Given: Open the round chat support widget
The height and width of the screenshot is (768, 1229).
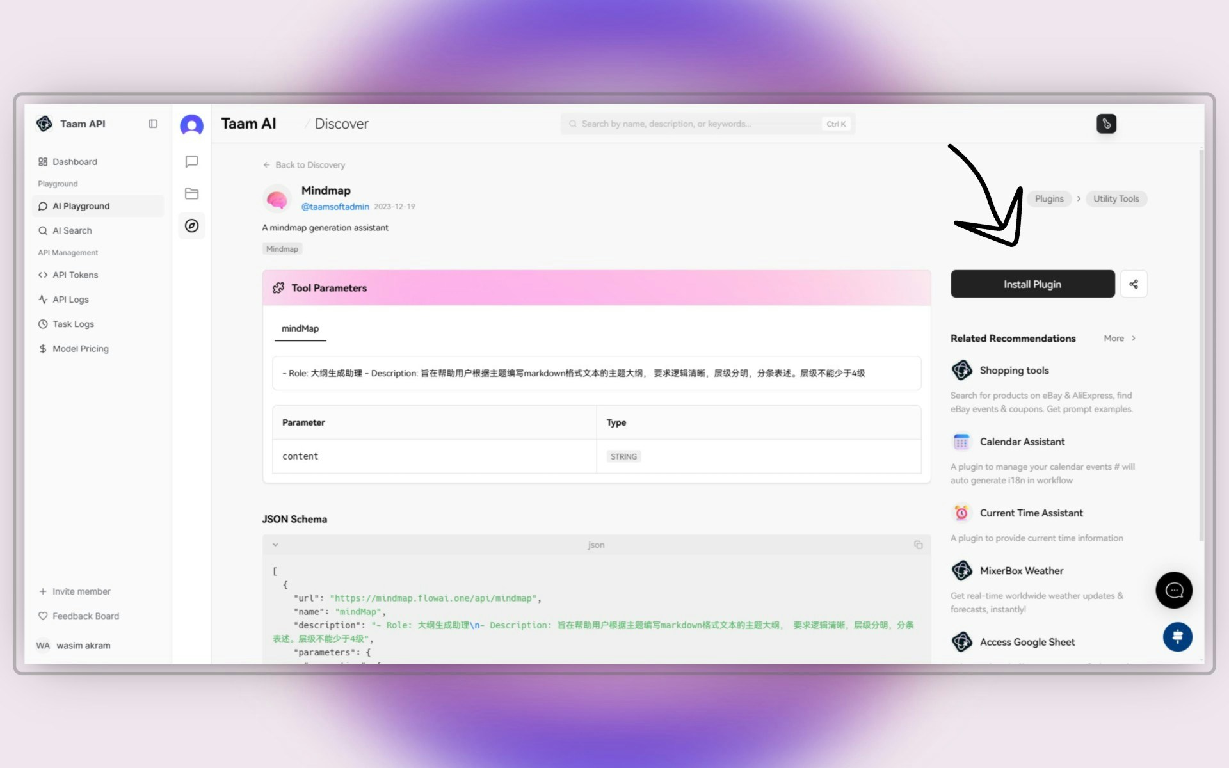Looking at the screenshot, I should [1173, 590].
